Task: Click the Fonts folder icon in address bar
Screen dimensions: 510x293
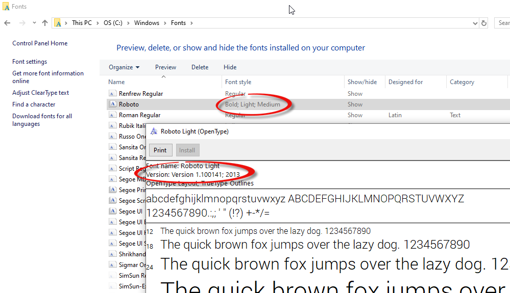Action: tap(58, 23)
